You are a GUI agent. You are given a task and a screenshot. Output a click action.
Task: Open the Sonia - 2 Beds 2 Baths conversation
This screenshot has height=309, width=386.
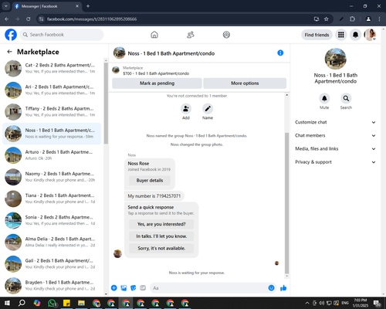coord(52,220)
